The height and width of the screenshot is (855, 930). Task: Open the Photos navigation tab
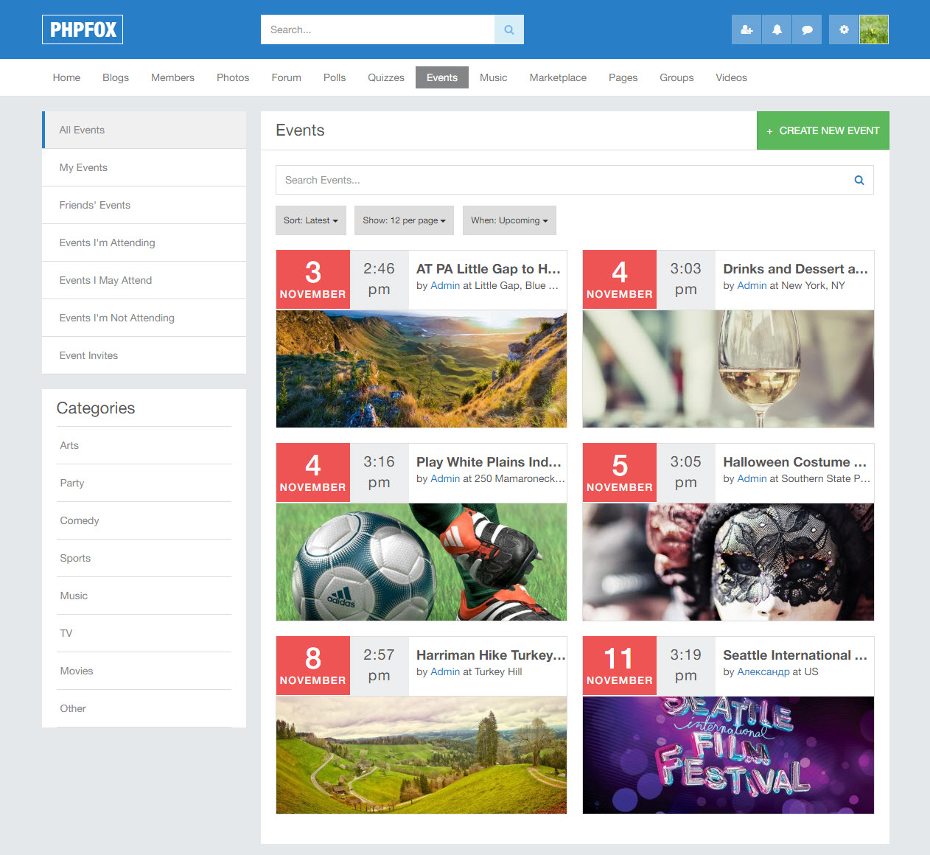233,77
